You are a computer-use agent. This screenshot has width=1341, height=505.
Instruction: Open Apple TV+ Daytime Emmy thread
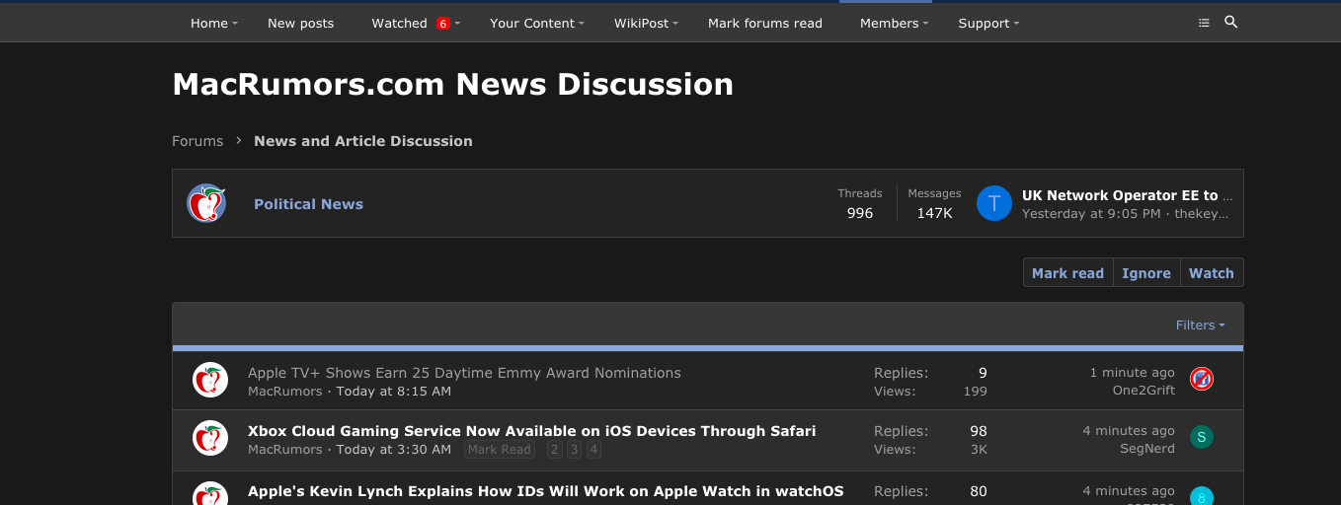click(464, 373)
